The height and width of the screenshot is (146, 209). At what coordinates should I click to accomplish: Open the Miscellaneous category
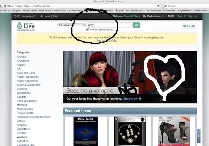[x=25, y=109]
